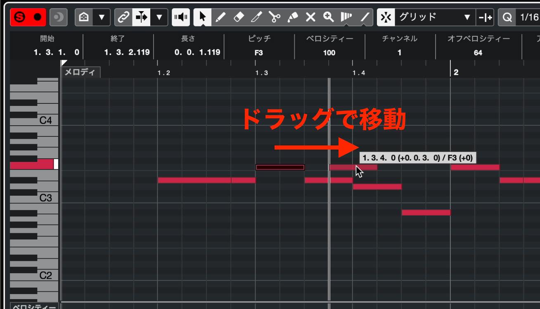This screenshot has width=540, height=309.
Task: Toggle the Solo Editor button
Action: [x=19, y=17]
